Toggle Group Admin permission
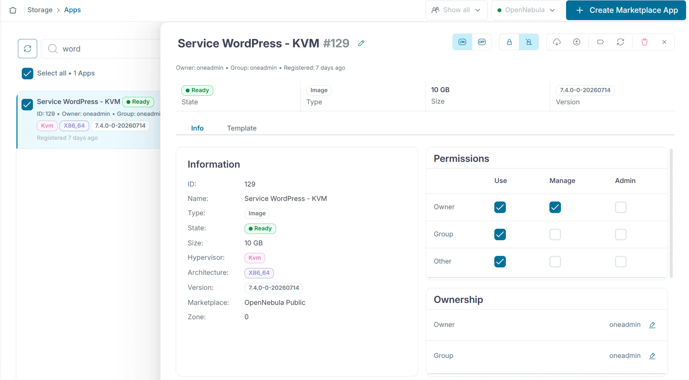The image size is (689, 380). pos(621,234)
